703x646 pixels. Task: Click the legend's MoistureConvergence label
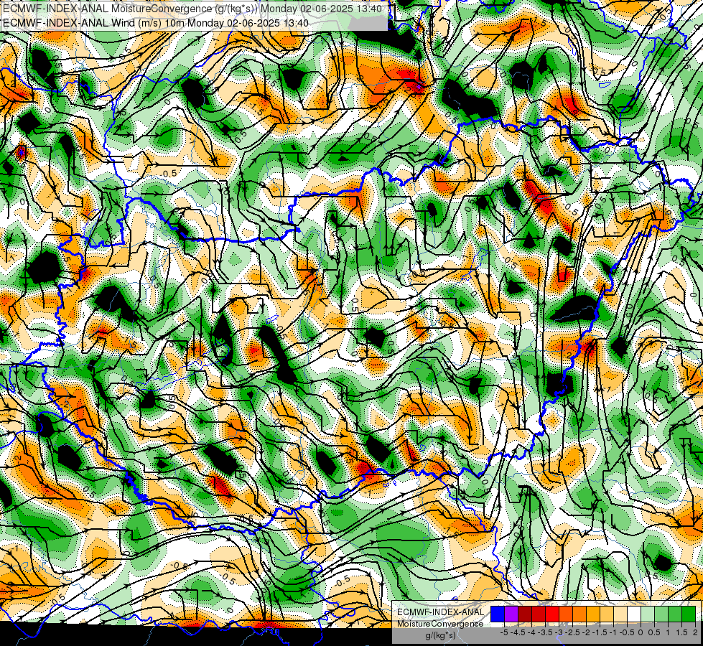pos(440,624)
